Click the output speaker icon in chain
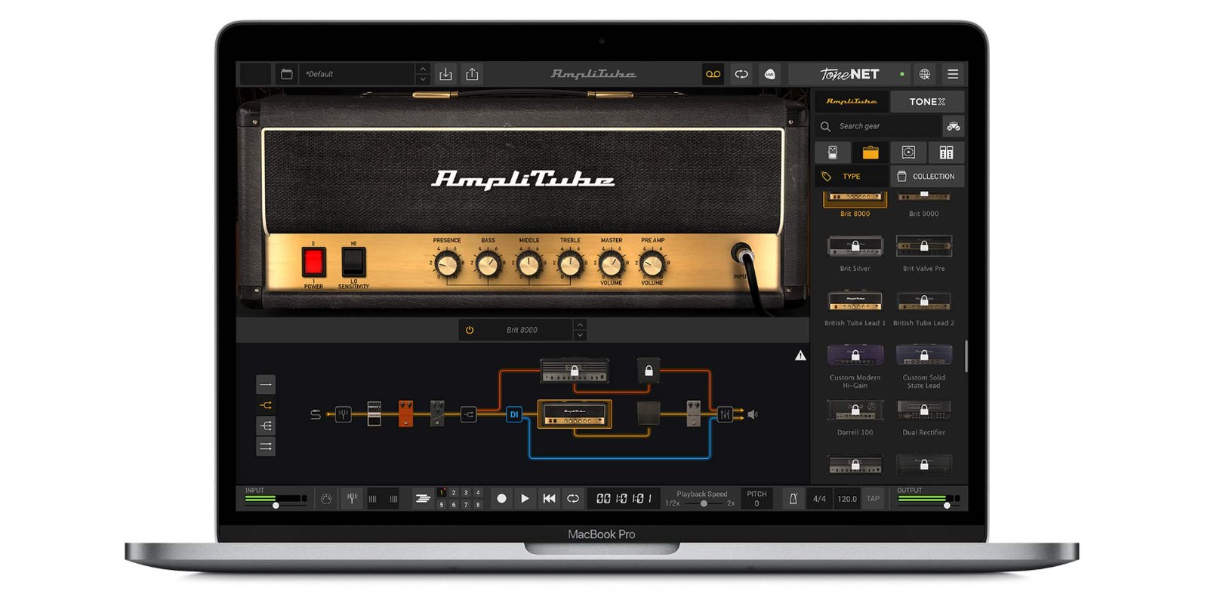This screenshot has width=1208, height=597. tap(752, 414)
